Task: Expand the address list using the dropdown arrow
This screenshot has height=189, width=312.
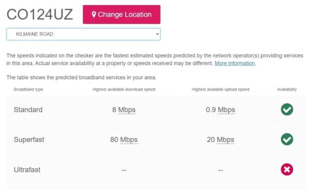Action: [157, 34]
